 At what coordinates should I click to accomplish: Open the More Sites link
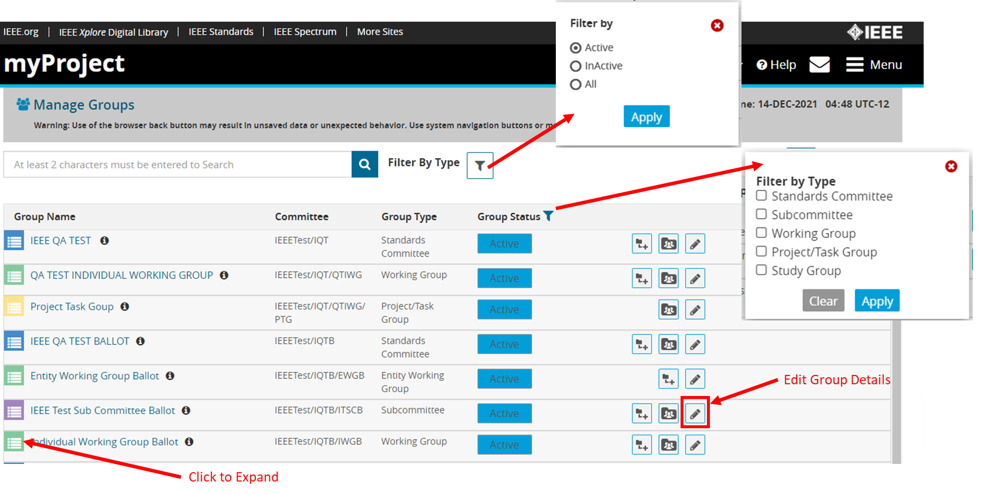380,32
